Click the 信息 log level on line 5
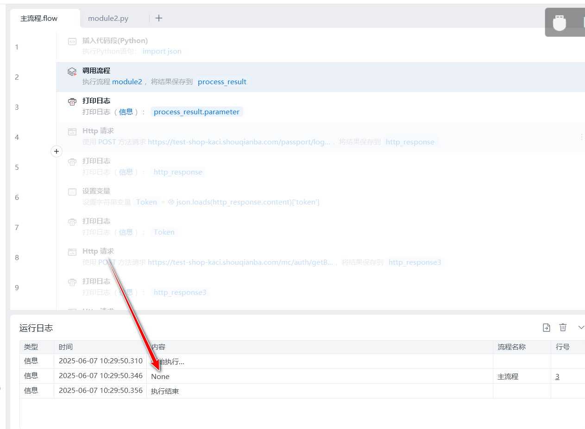 tap(126, 172)
